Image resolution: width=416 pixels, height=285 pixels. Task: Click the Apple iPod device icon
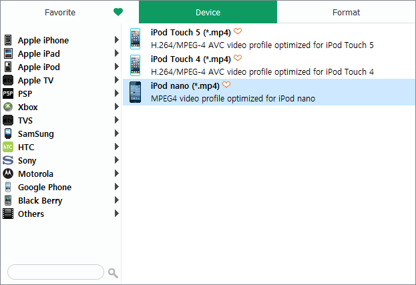(x=8, y=67)
